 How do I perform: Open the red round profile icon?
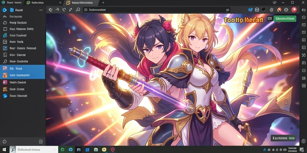(294, 10)
